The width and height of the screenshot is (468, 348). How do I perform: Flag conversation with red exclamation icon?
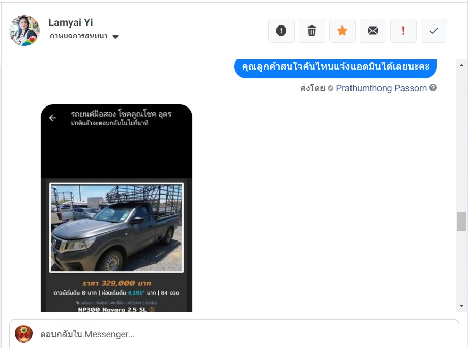pos(403,31)
